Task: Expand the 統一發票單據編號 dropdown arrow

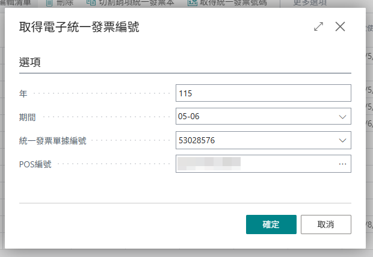Action: 342,140
